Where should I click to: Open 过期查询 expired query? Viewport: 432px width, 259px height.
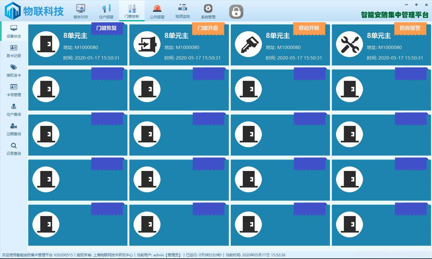14,129
